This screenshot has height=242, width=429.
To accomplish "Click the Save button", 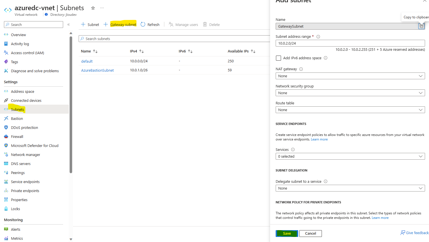I will point(287,233).
